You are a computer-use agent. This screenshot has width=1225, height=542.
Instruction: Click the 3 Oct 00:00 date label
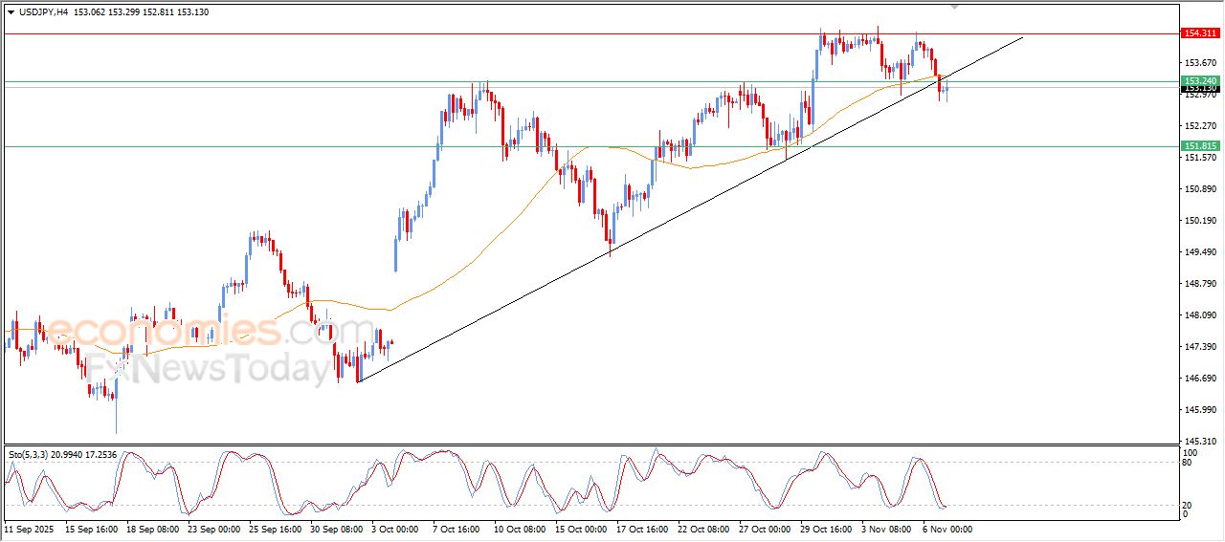(395, 528)
